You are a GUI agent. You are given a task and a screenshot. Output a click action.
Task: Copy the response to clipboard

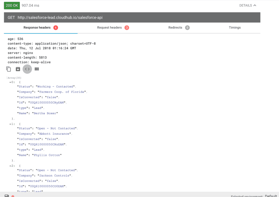(x=8, y=69)
